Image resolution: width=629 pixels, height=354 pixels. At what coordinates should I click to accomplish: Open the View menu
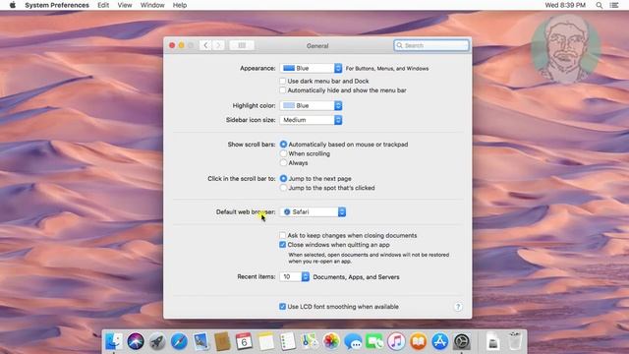(x=125, y=5)
